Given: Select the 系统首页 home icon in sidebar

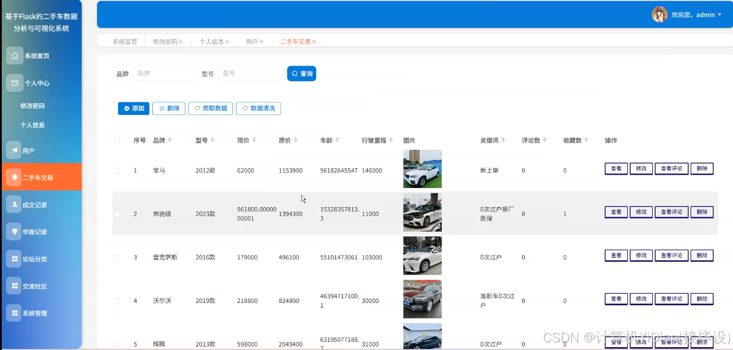Looking at the screenshot, I should point(15,55).
